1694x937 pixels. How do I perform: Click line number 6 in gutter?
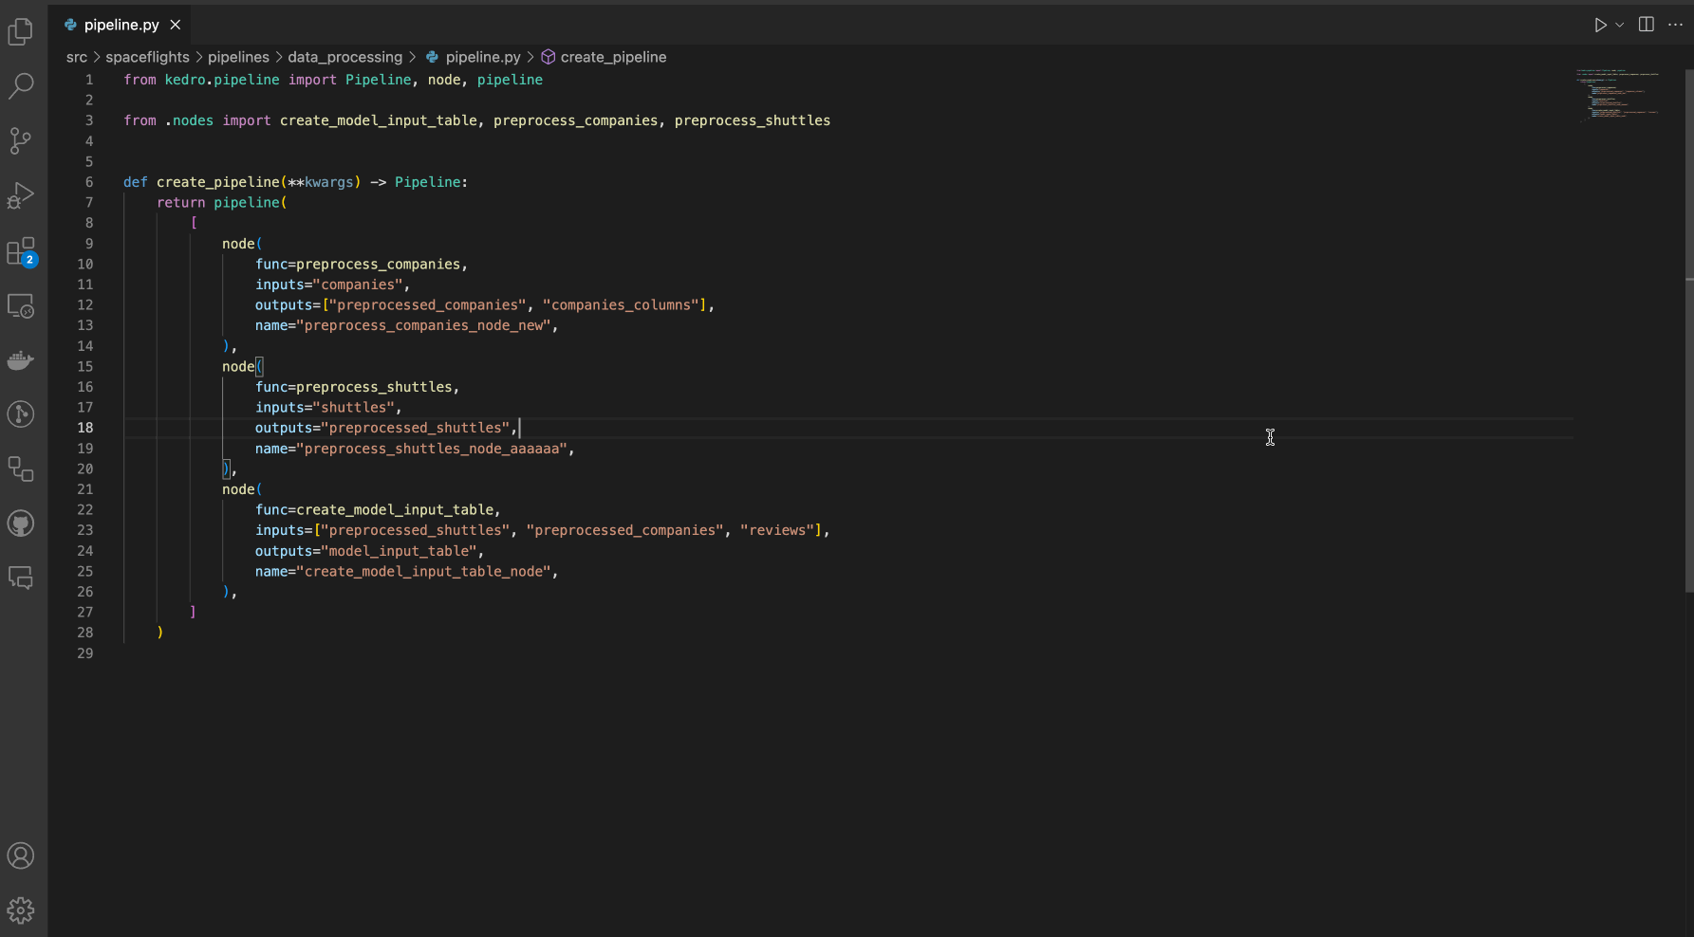pos(89,182)
